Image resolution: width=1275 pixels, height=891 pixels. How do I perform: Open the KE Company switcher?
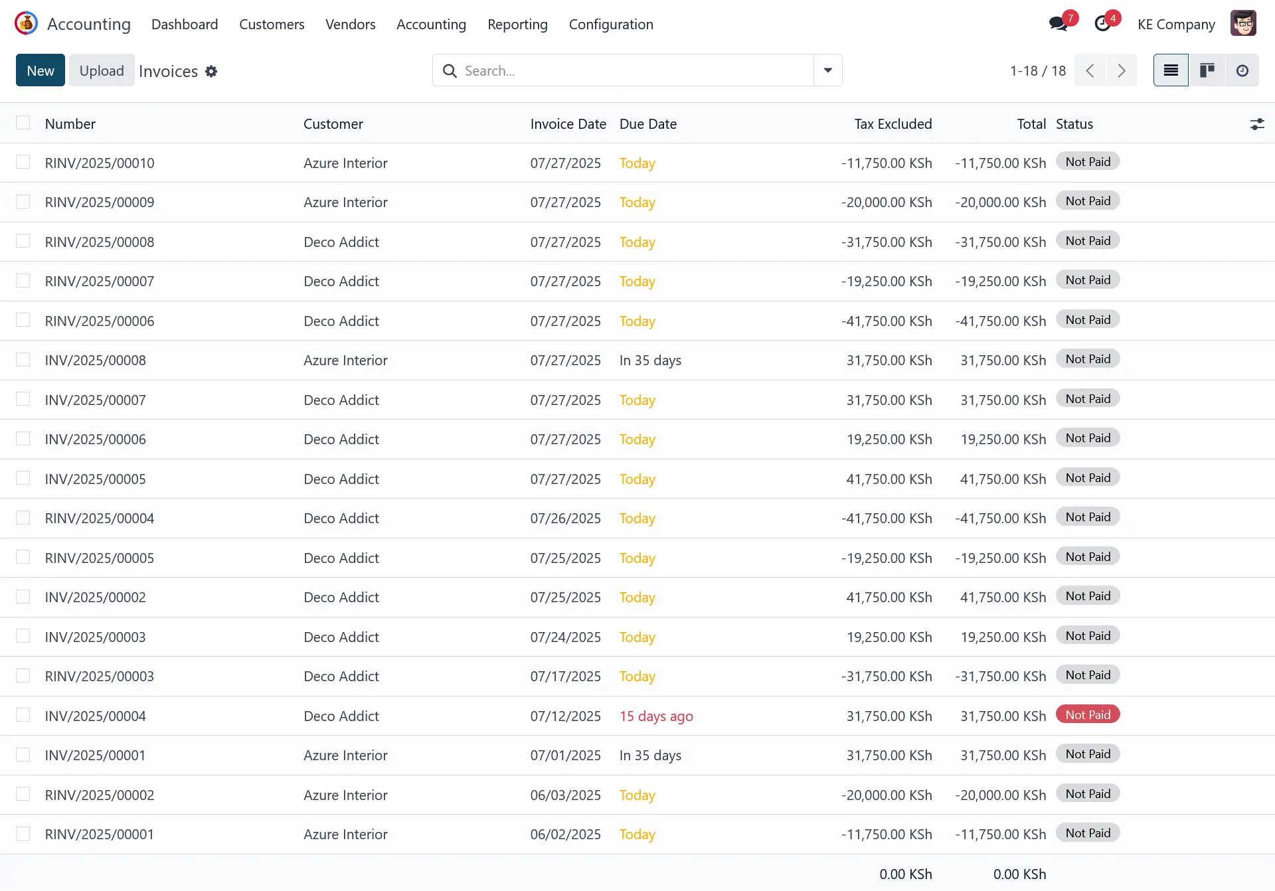(x=1175, y=25)
